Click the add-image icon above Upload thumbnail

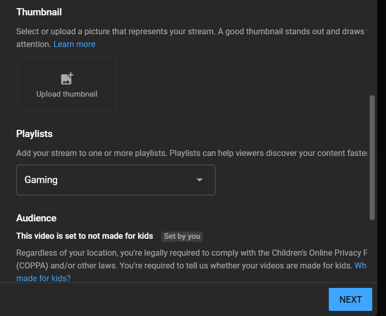(x=67, y=79)
